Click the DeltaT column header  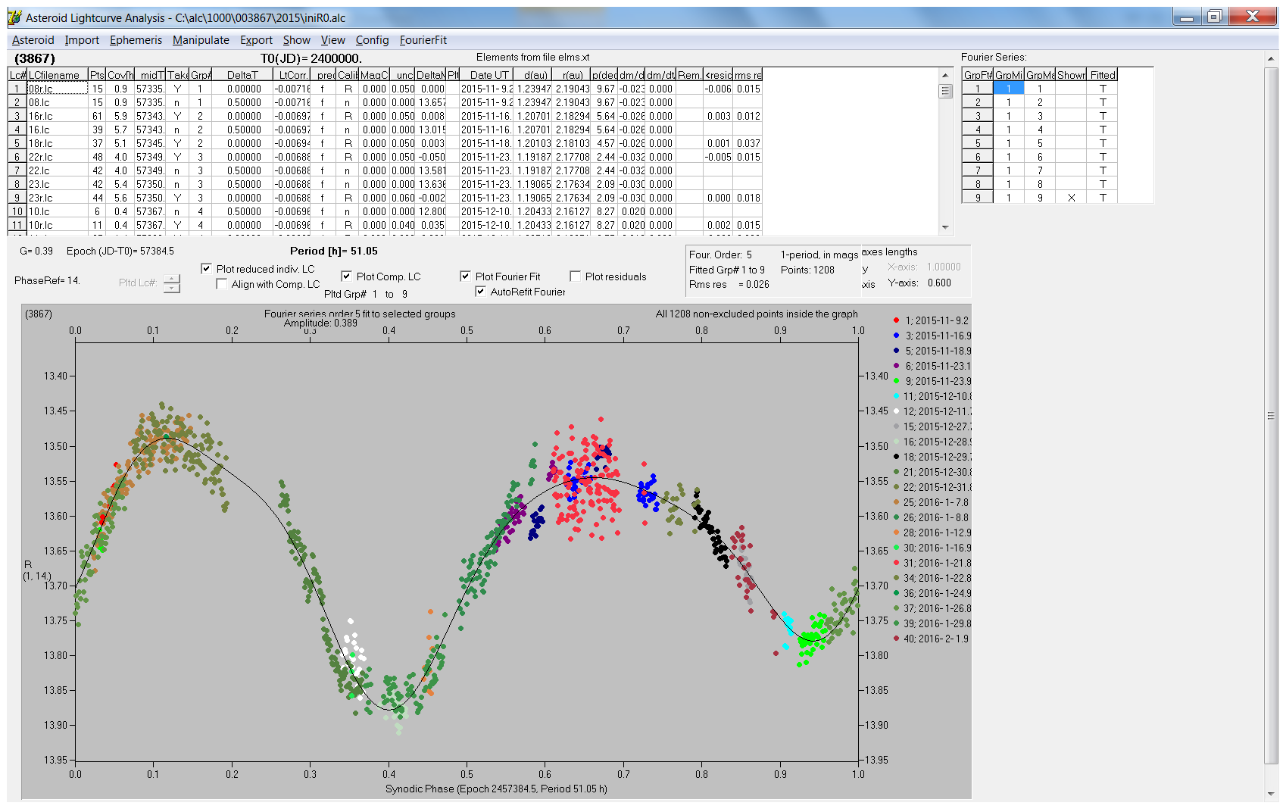point(242,75)
